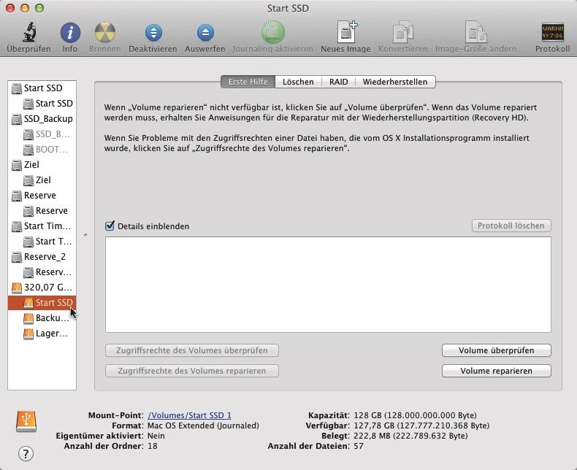Viewport: 577px width, 470px height.
Task: Select the Reserv… volume under Reserve_2
Action: (42, 272)
